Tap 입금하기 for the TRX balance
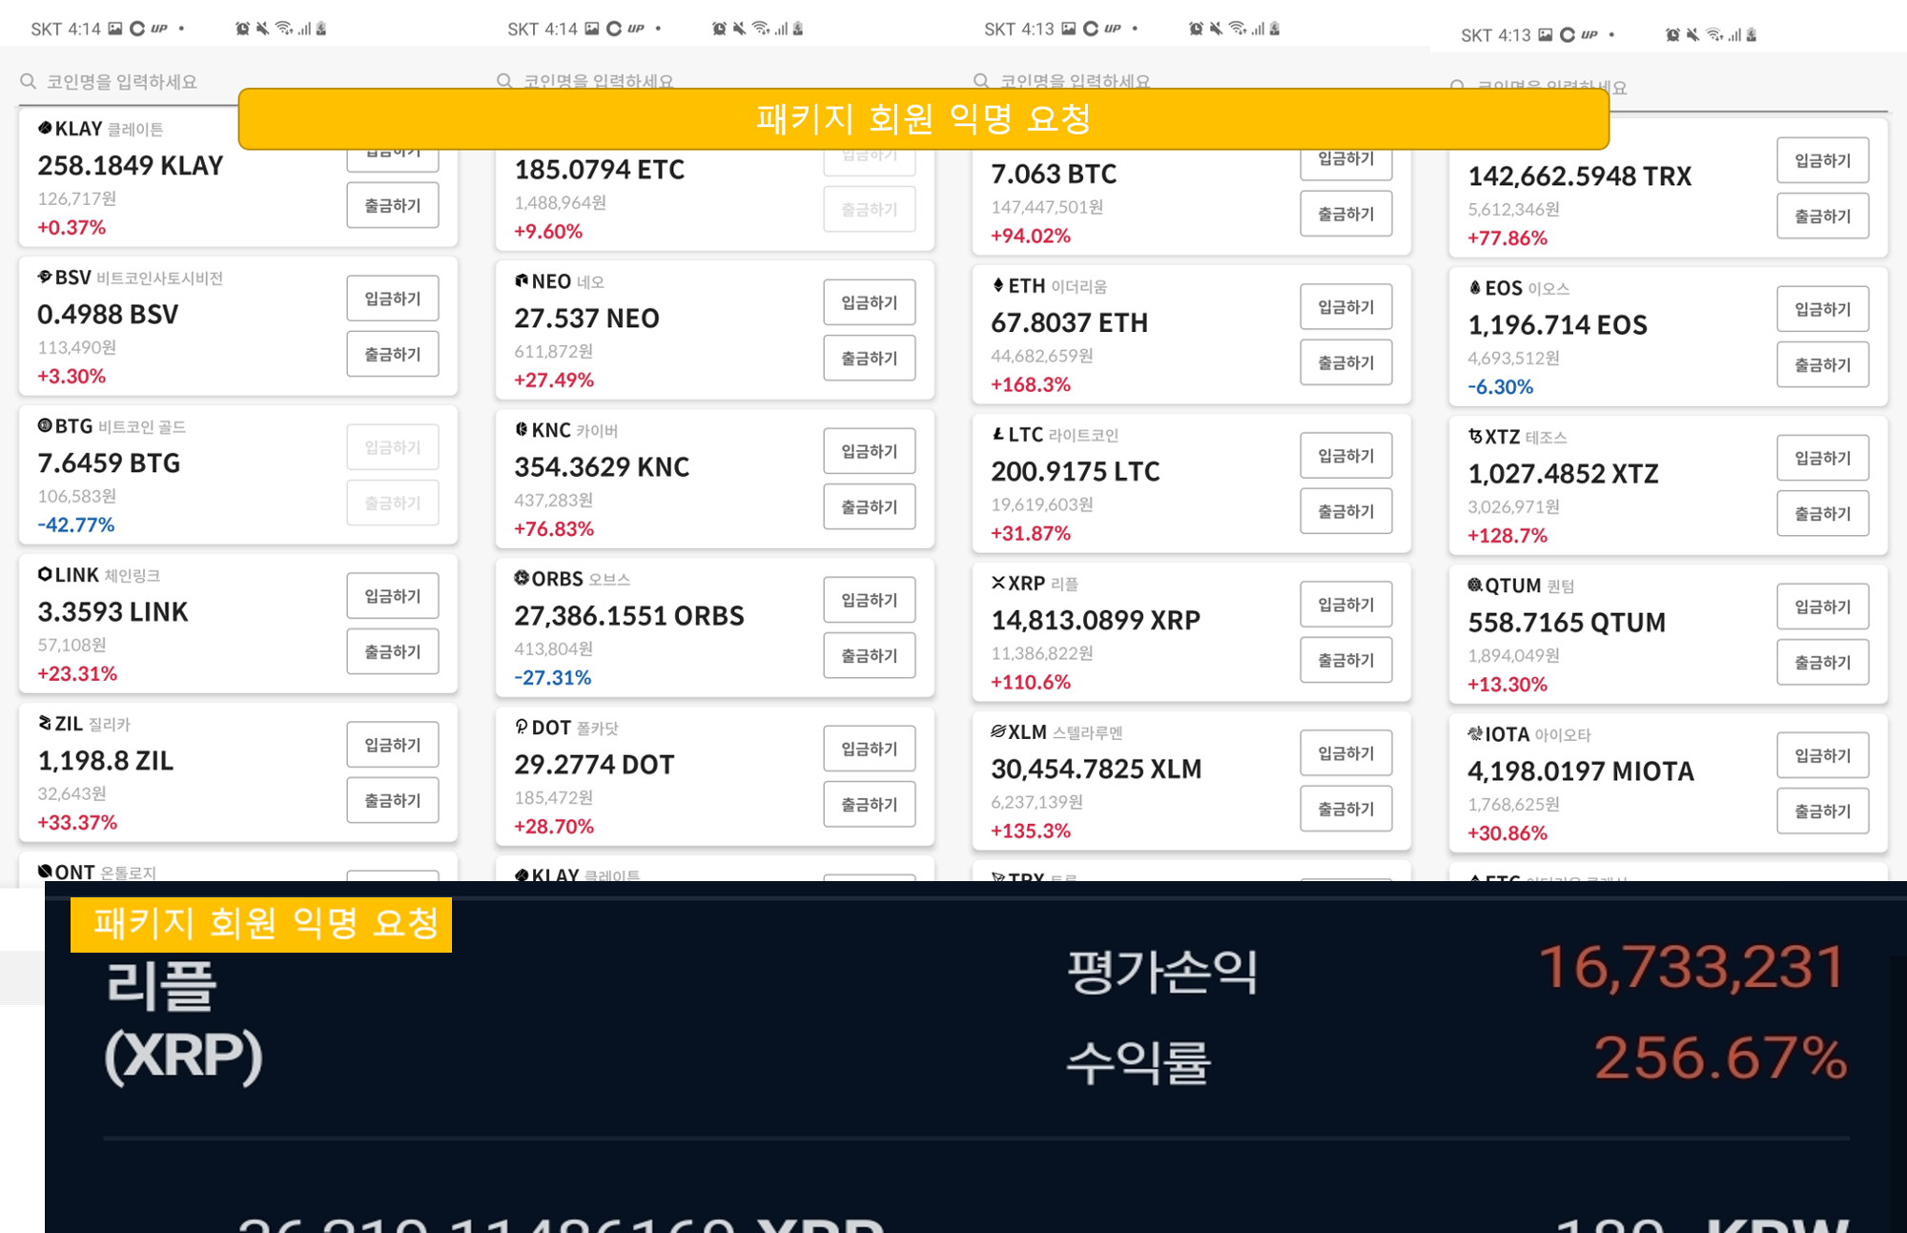Image resolution: width=1907 pixels, height=1233 pixels. 1823,160
